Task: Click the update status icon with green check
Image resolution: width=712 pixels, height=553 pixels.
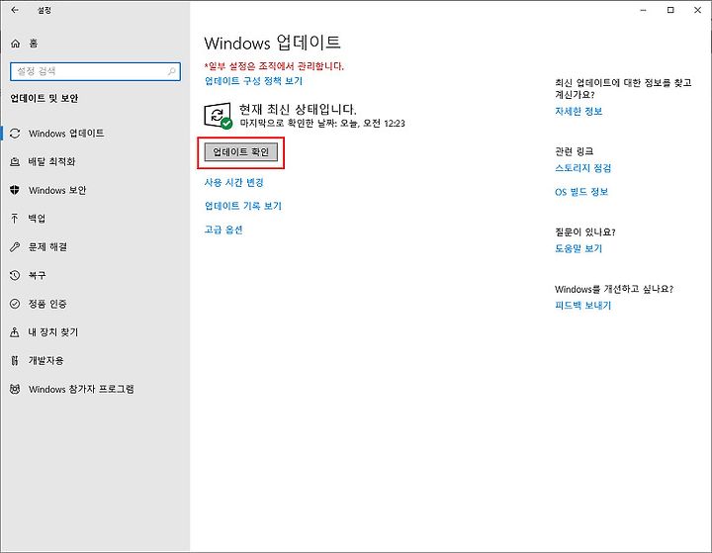Action: pos(218,116)
